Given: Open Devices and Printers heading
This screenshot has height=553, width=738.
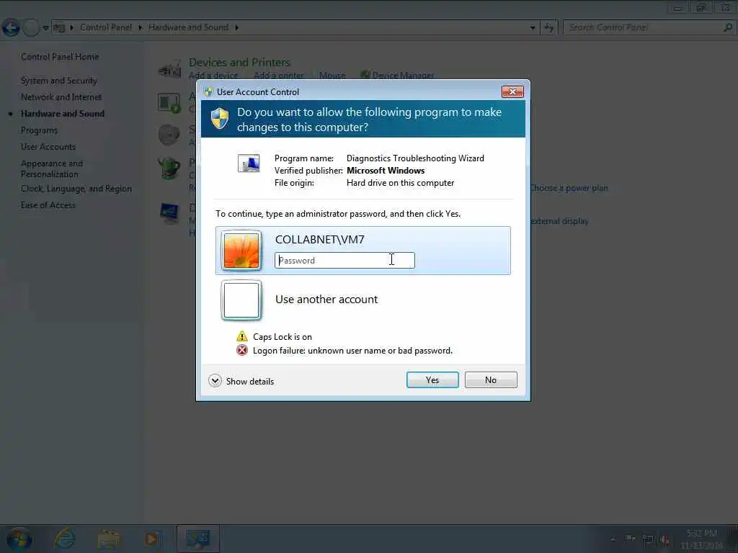Looking at the screenshot, I should coord(239,63).
